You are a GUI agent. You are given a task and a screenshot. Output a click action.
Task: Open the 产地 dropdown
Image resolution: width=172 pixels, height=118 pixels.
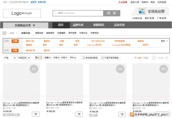tap(10, 58)
